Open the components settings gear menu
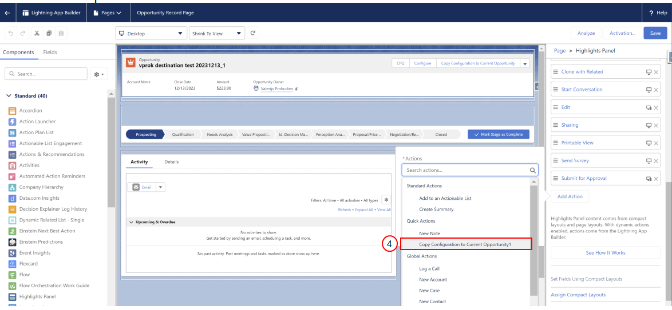This screenshot has width=672, height=310. click(x=99, y=74)
